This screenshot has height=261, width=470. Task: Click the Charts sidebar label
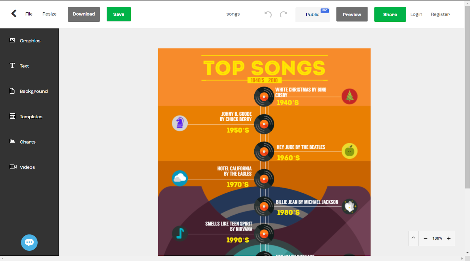[x=28, y=142]
